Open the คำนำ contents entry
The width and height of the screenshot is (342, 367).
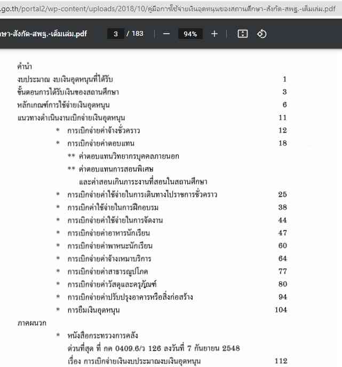tap(25, 67)
